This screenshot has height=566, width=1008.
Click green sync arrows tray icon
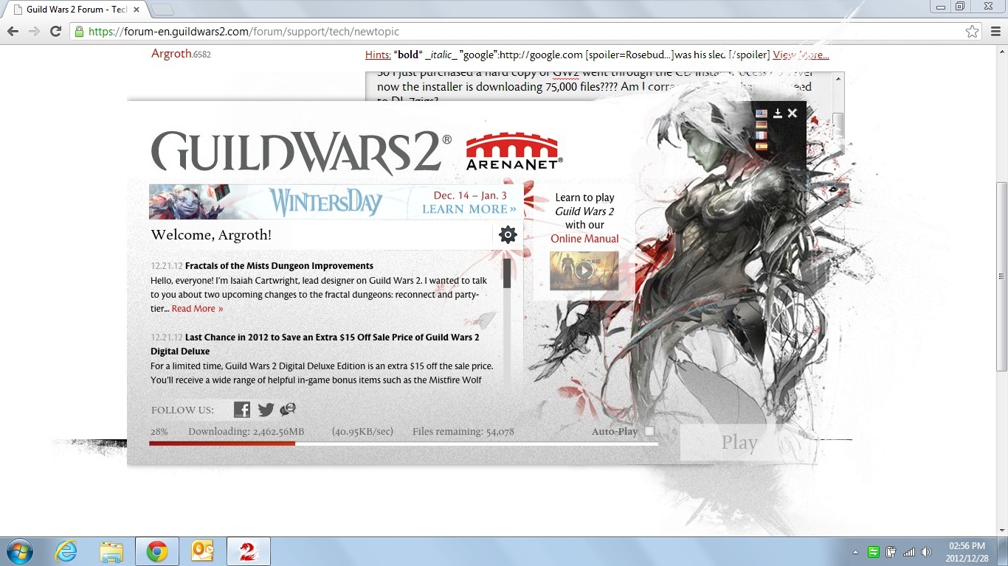pyautogui.click(x=874, y=551)
